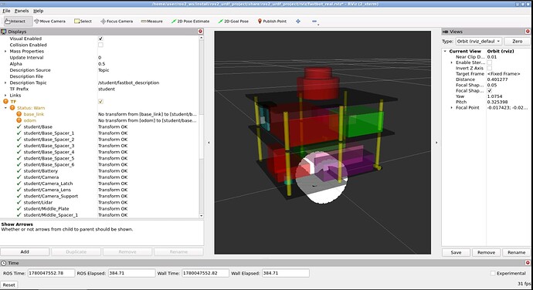Enable the Experimental checkbox
533x290 pixels.
(493, 273)
